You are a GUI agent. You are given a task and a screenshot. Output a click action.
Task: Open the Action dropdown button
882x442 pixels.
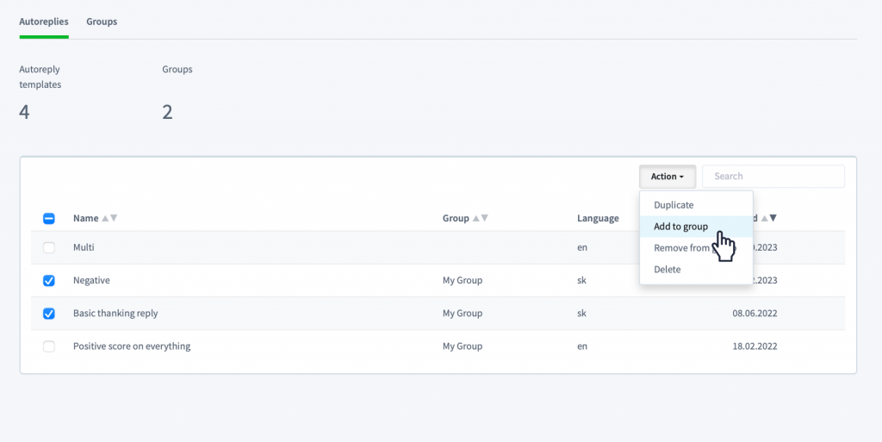coord(668,177)
